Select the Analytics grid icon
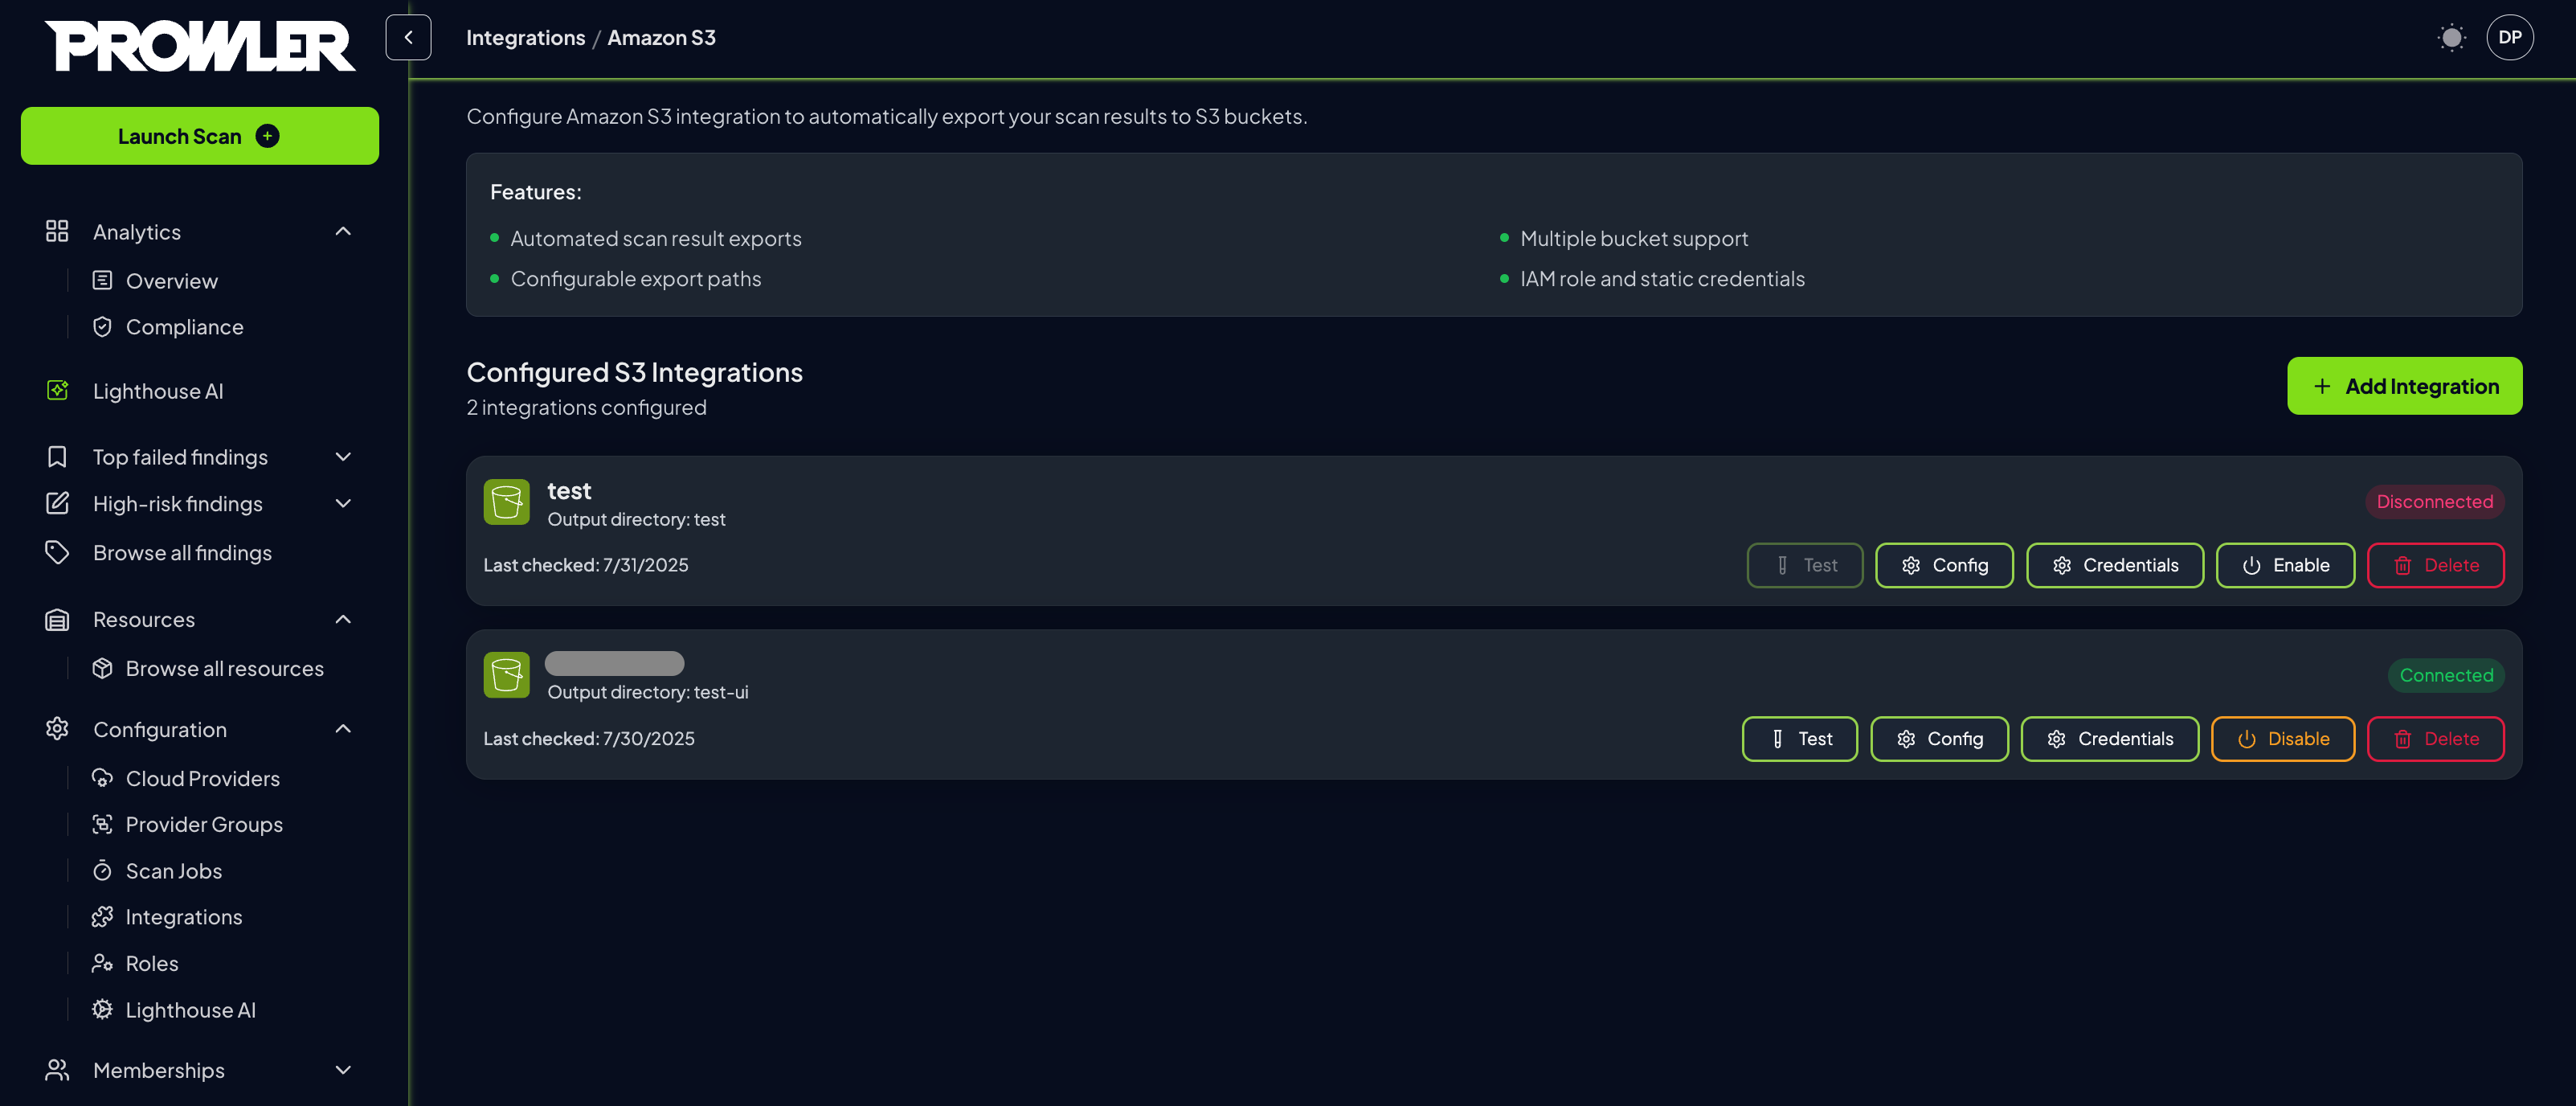2576x1106 pixels. (x=56, y=230)
